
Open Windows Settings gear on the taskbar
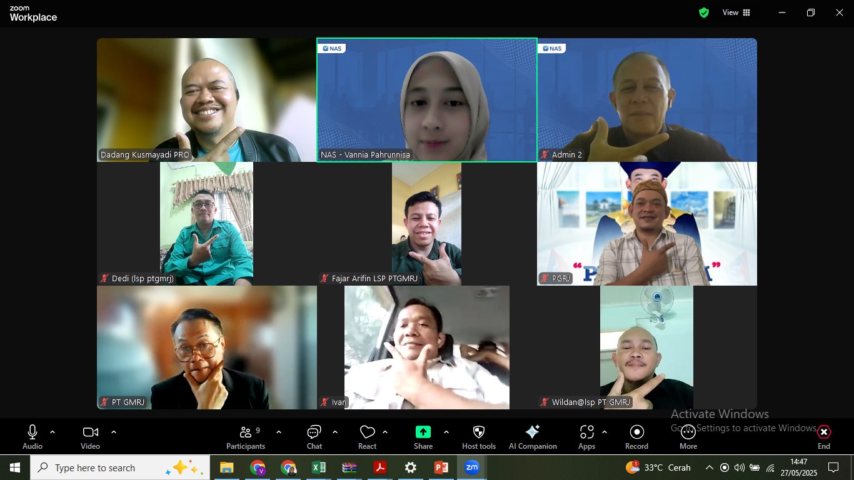(x=411, y=467)
